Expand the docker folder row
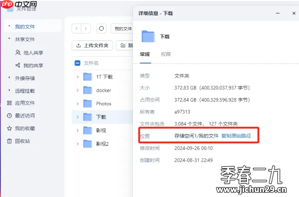Image resolution: width=299 pixels, height=197 pixels. coord(78,90)
